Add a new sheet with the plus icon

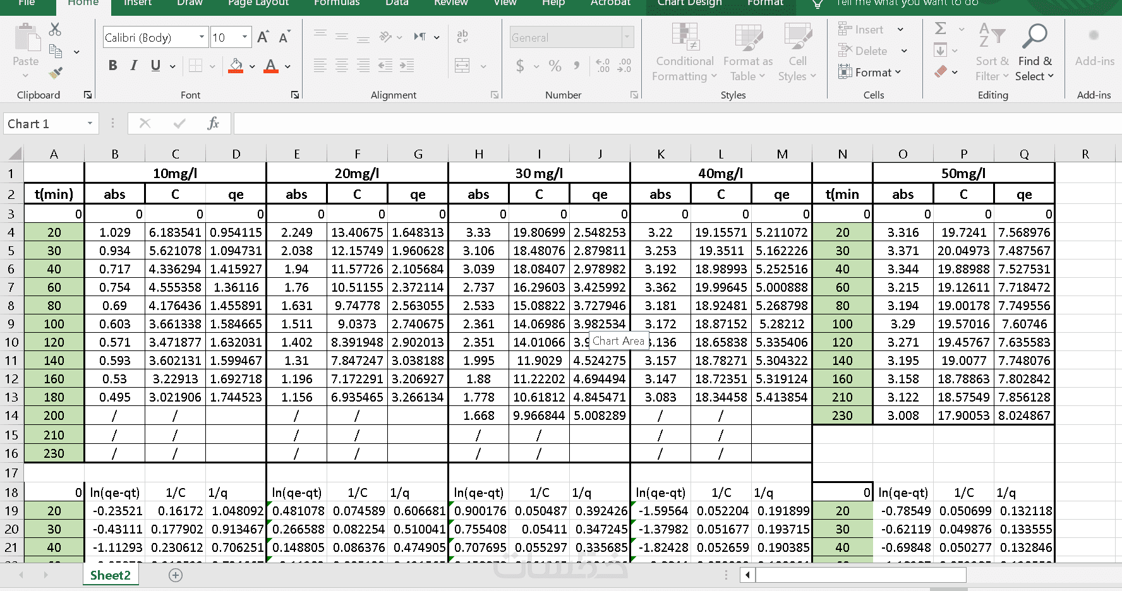(x=176, y=575)
